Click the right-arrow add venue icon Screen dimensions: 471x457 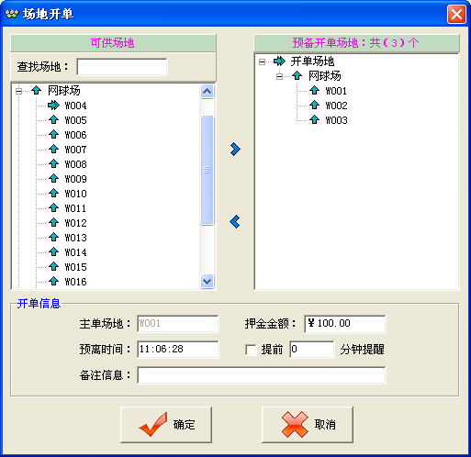(x=235, y=150)
